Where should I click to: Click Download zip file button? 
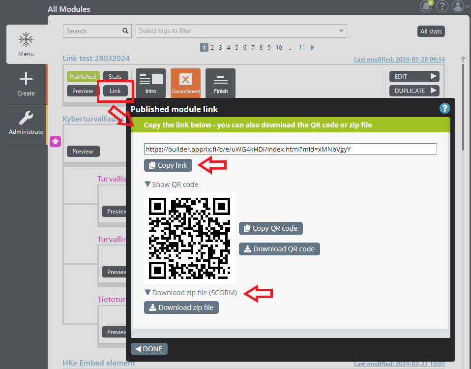coord(181,307)
